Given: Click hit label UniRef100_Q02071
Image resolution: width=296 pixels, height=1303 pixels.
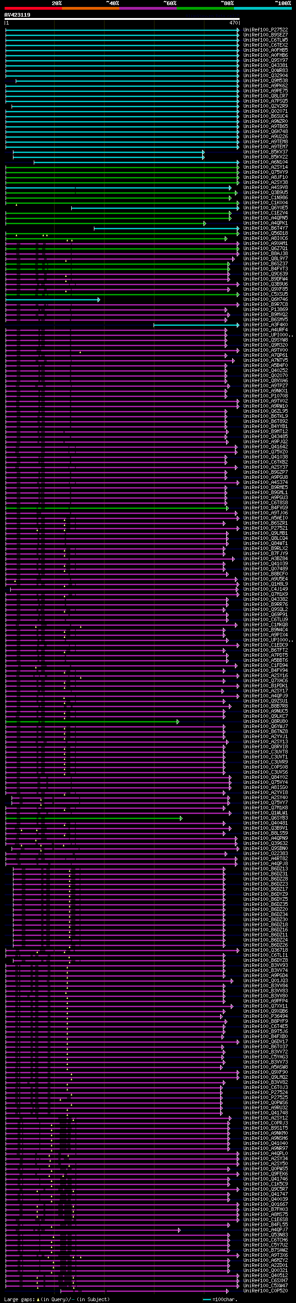Looking at the screenshot, I should (x=265, y=111).
